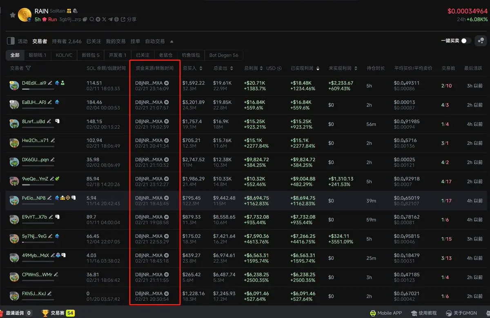
Task: Click the 分享 share icon
Action: click(x=123, y=20)
